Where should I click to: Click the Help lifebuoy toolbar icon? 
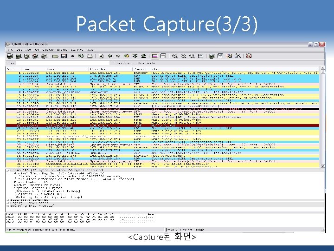249,56
